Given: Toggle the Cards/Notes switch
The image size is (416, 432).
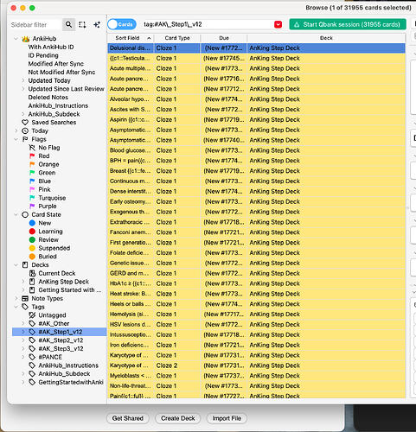Looking at the screenshot, I should tap(122, 24).
